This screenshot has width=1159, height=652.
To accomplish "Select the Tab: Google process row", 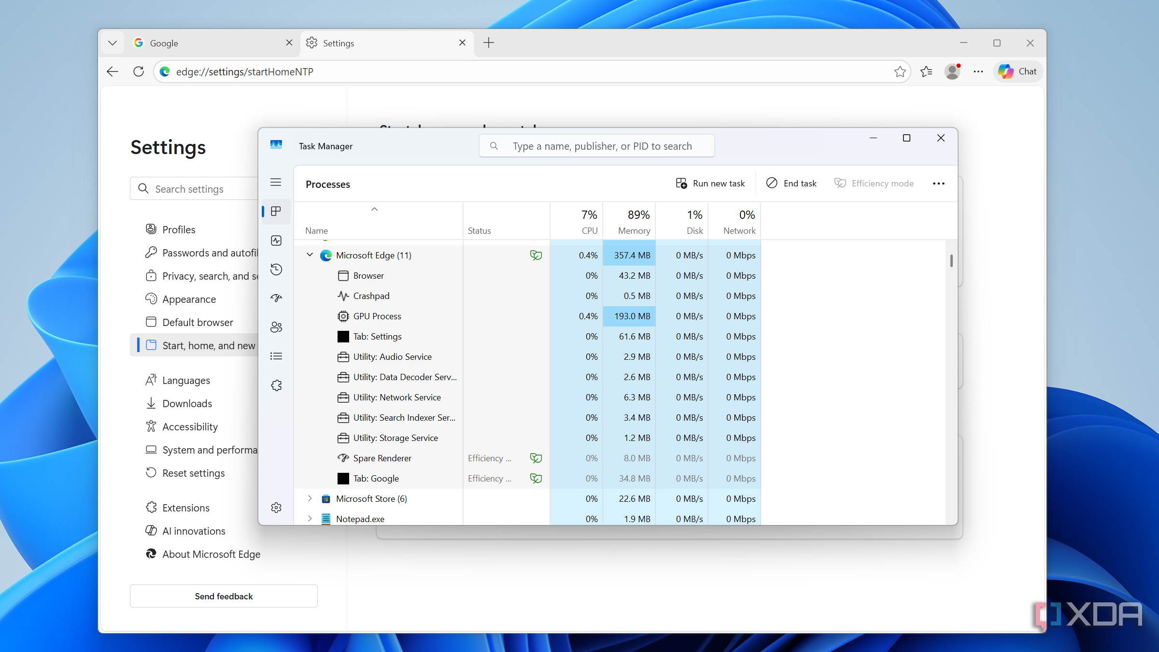I will pyautogui.click(x=527, y=478).
